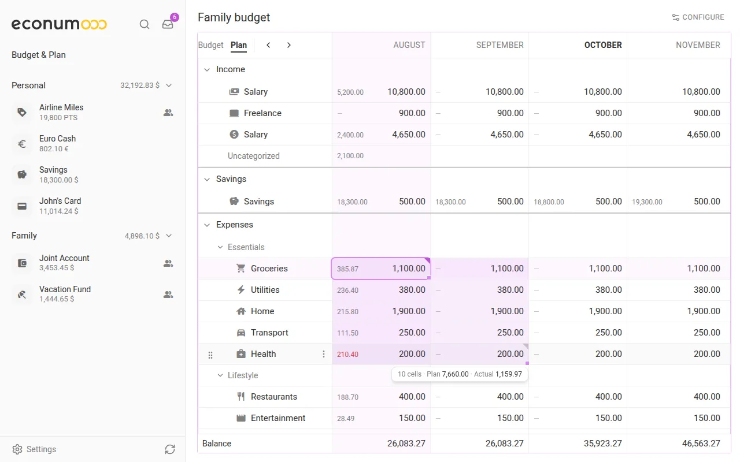Screen dimensions: 740x462
Task: Go to the next month
Action: click(x=289, y=45)
